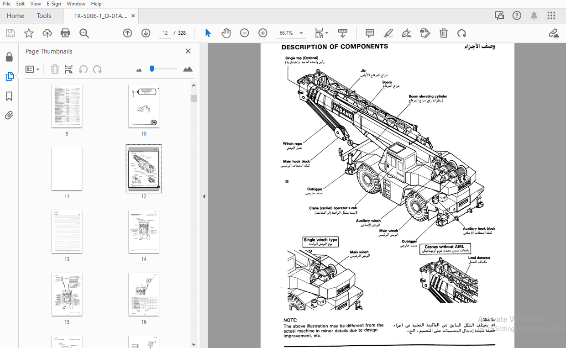Open the Attachments panel paperclip icon
Image resolution: width=566 pixels, height=348 pixels.
tap(9, 115)
